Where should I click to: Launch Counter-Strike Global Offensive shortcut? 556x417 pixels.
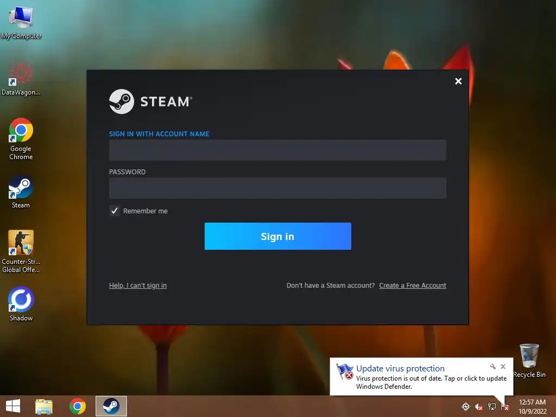click(21, 251)
